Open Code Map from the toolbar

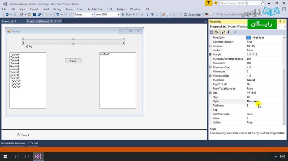point(192,15)
